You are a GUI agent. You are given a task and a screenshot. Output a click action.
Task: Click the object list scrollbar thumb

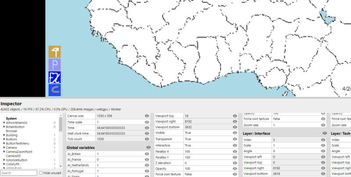61,124
